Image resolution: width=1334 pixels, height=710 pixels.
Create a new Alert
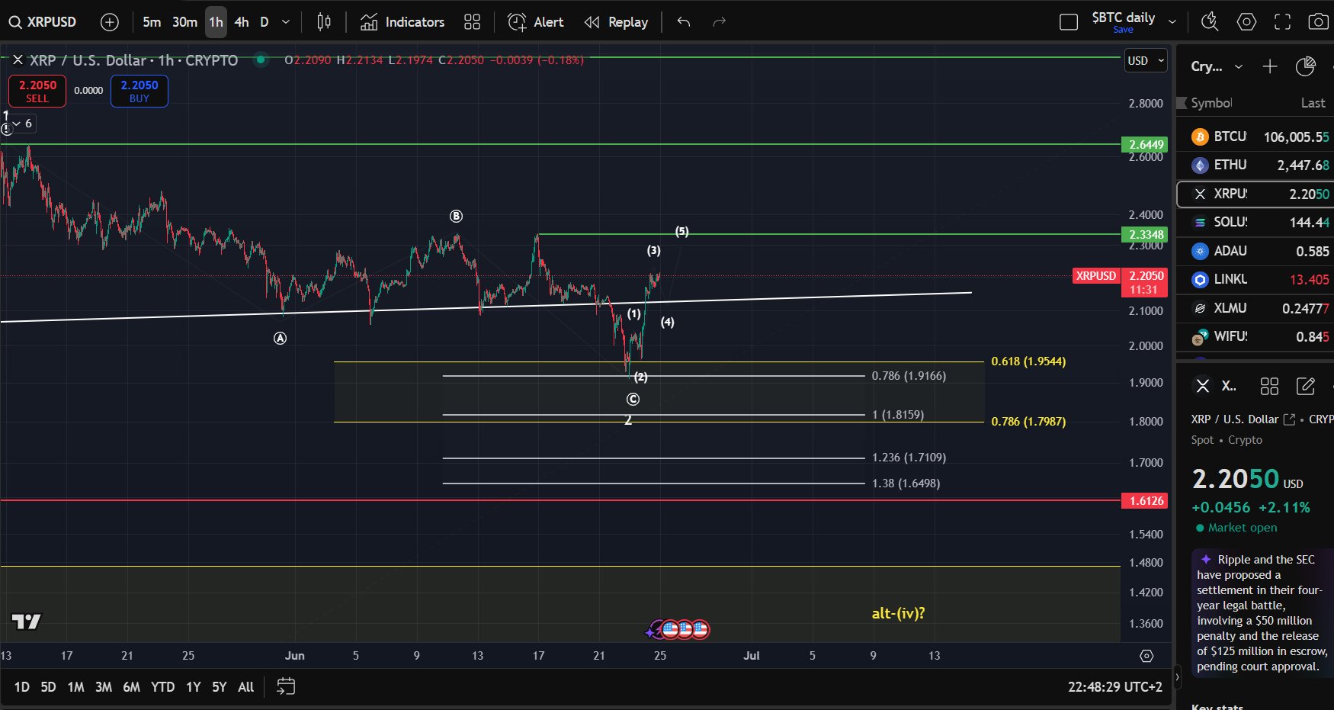(536, 22)
